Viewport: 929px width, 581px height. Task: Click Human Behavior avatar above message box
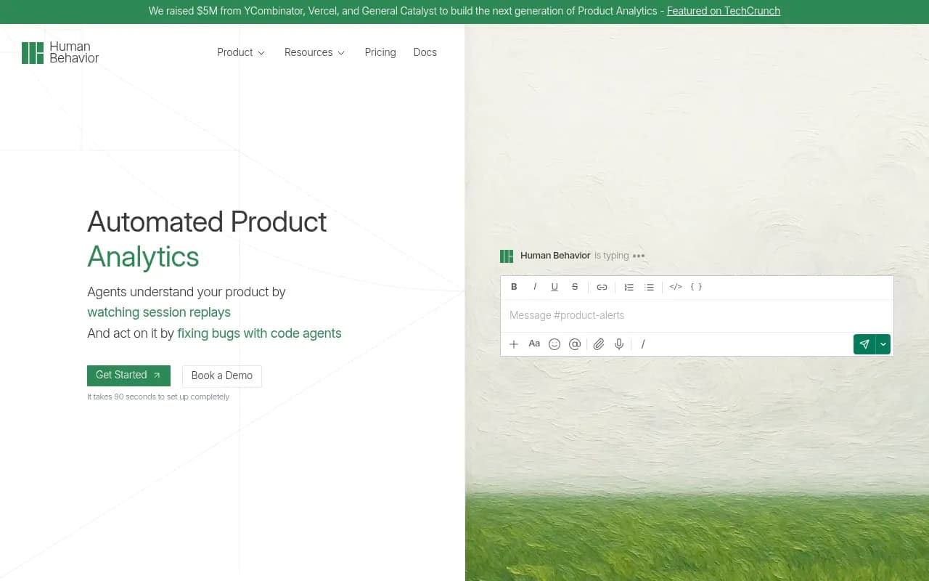(x=507, y=256)
